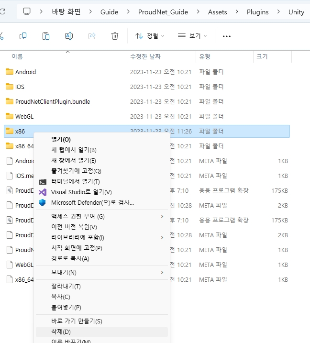Viewport: 310px width, 343px height.
Task: Click the Delete trash can icon
Action: (115, 36)
